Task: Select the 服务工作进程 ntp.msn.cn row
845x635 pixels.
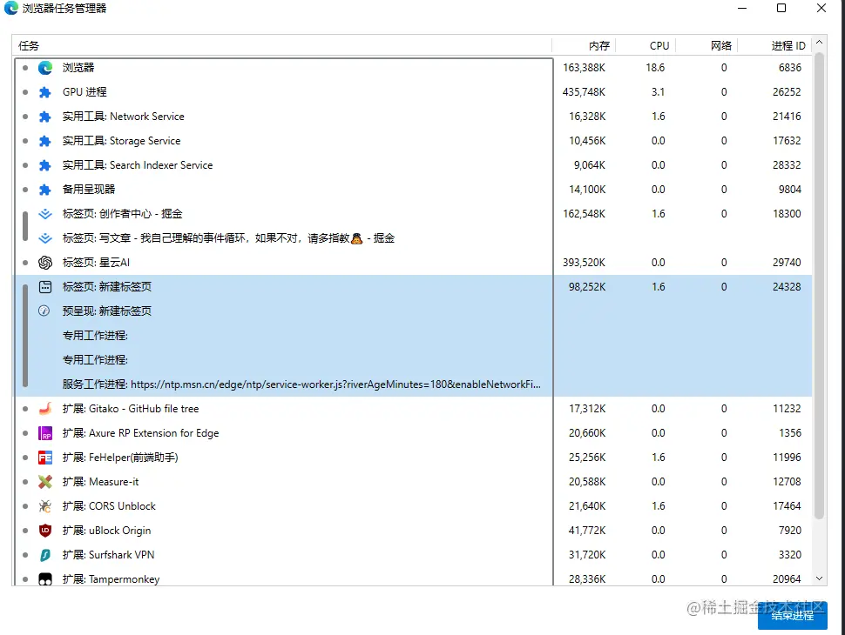Action: (x=413, y=384)
